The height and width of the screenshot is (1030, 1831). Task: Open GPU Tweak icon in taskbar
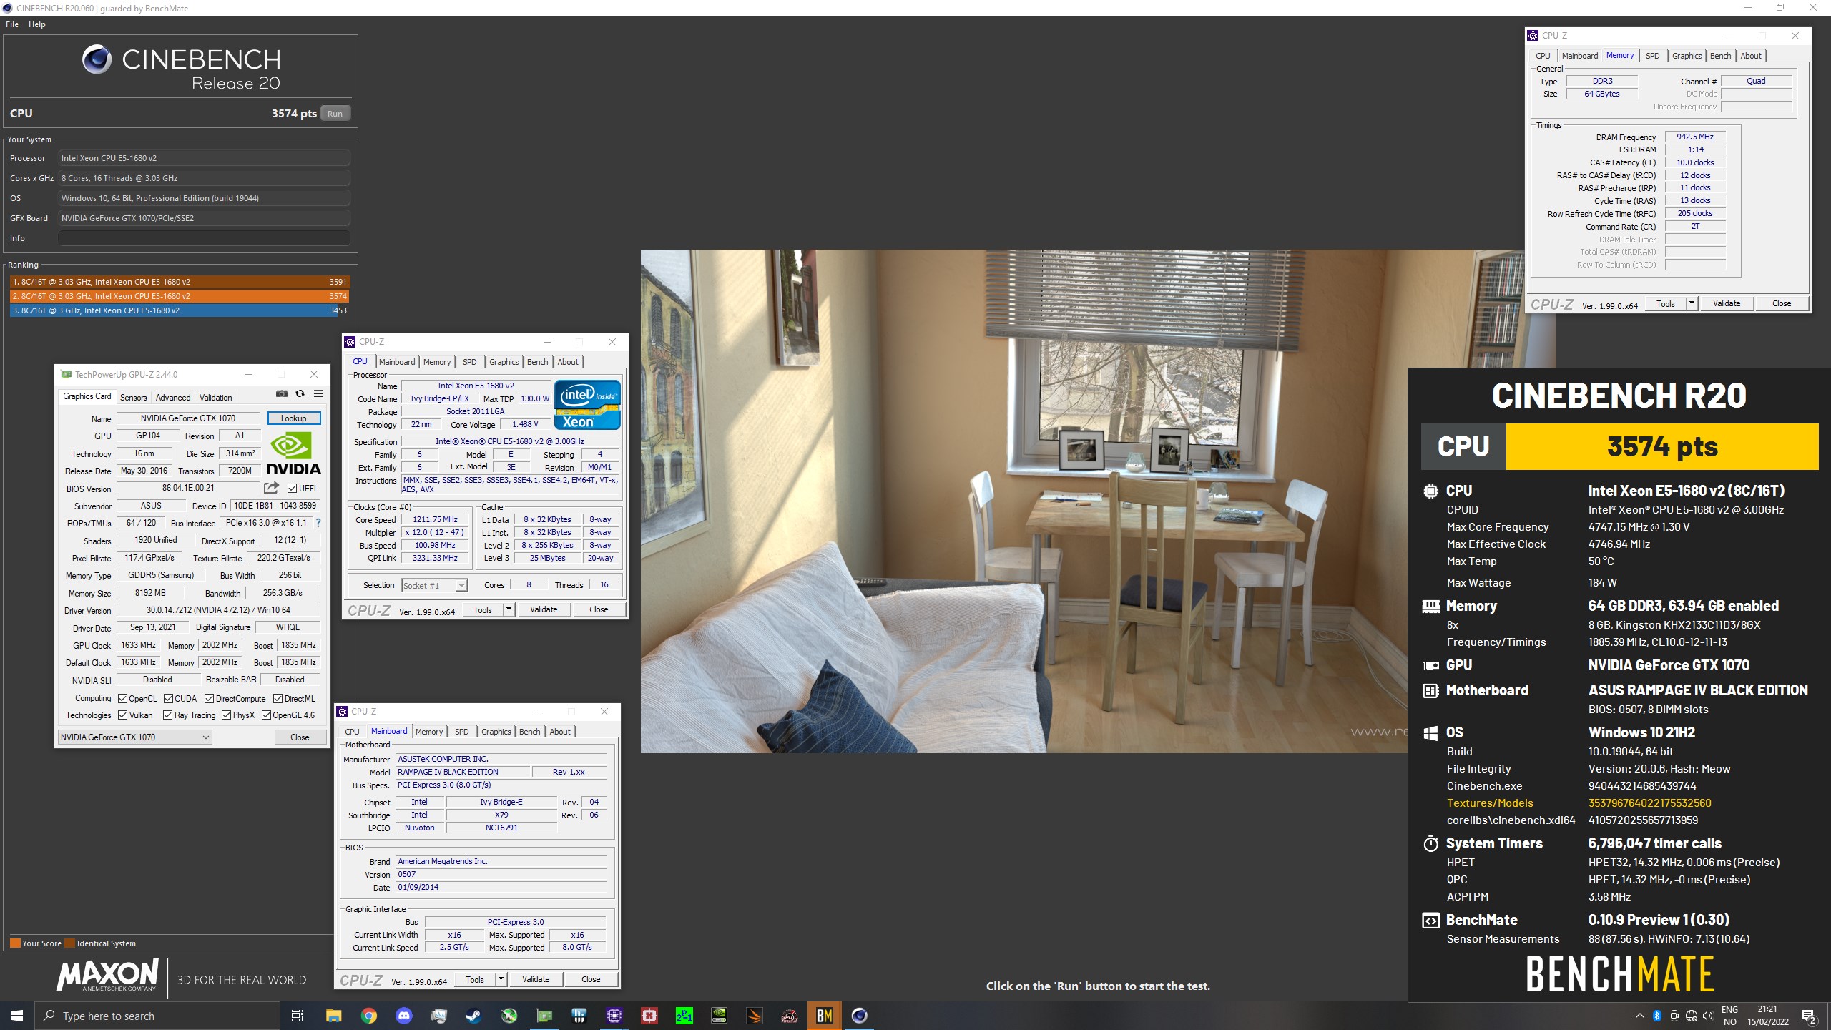click(790, 1016)
